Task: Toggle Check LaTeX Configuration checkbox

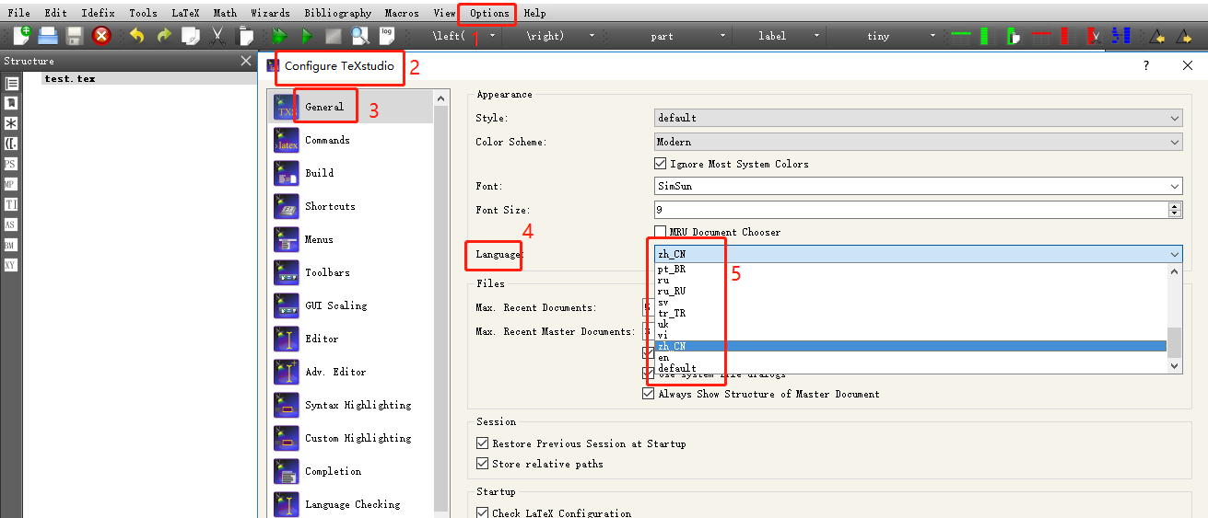Action: [482, 513]
